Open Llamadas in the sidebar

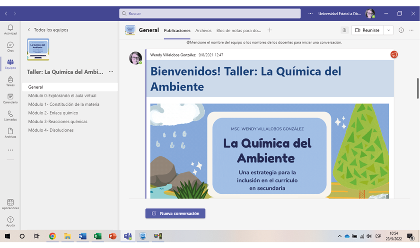pyautogui.click(x=10, y=116)
